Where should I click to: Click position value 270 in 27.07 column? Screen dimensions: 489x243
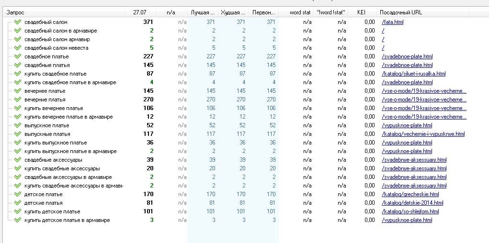[x=148, y=99]
